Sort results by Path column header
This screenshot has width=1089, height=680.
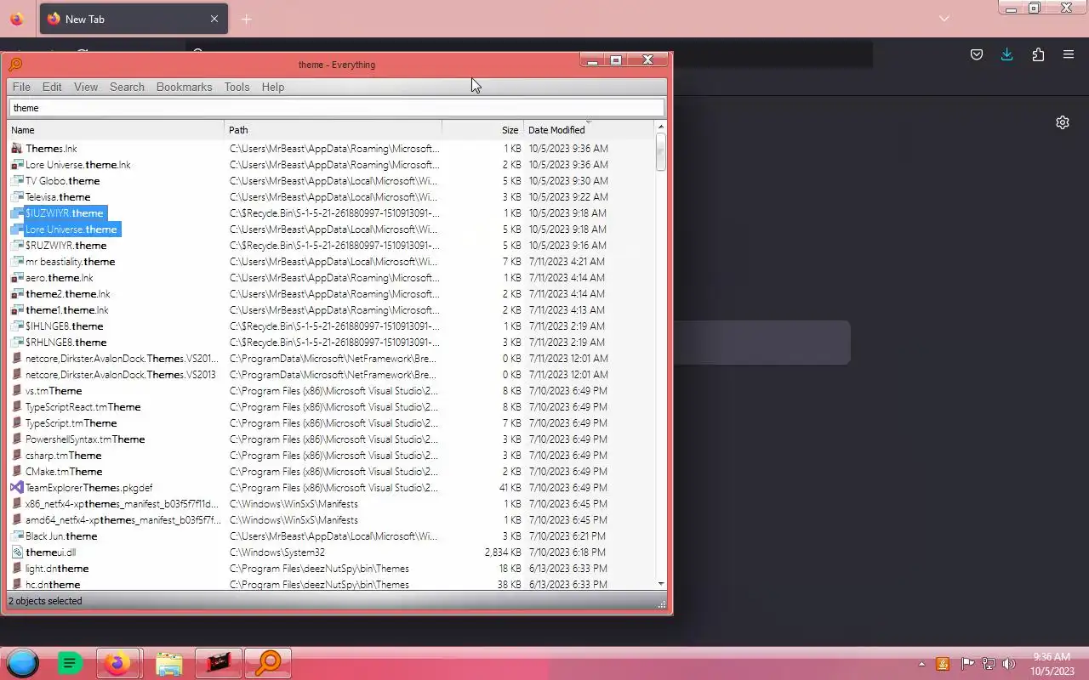(x=334, y=130)
